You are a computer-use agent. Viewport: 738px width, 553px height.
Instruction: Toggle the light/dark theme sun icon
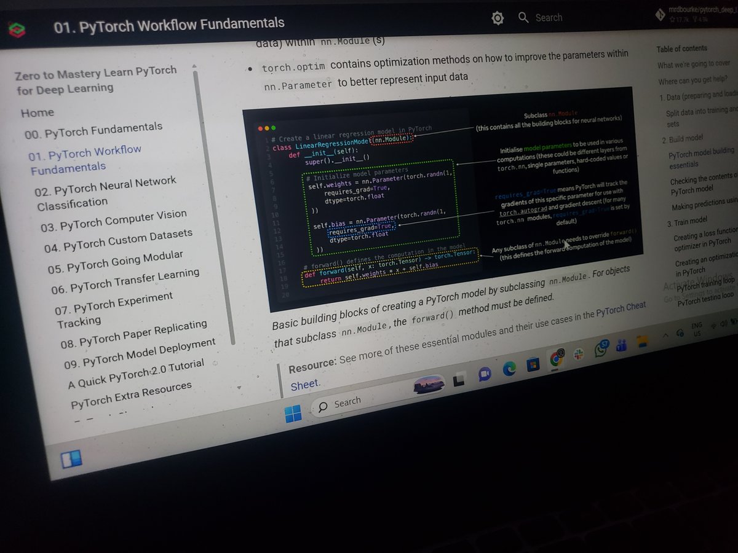pyautogui.click(x=498, y=18)
